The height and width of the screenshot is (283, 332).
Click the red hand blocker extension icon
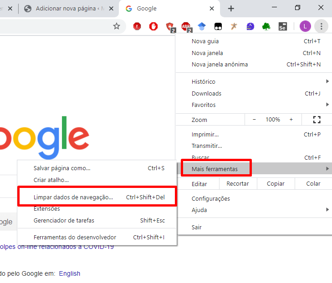[x=153, y=26]
